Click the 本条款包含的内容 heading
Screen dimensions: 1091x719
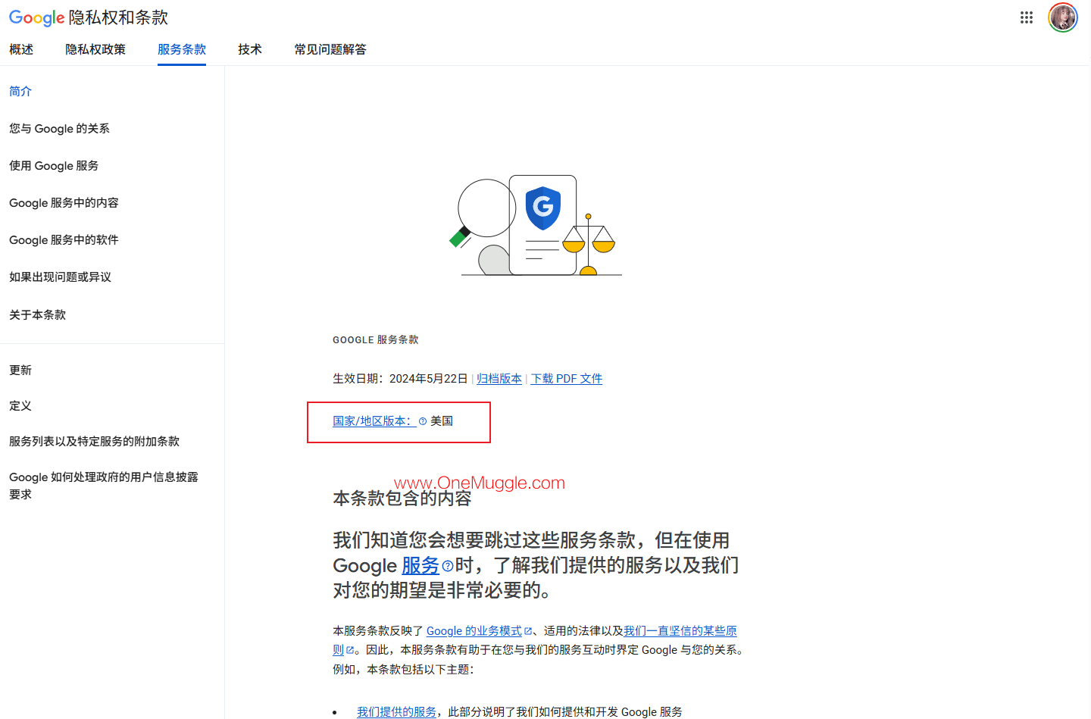402,499
